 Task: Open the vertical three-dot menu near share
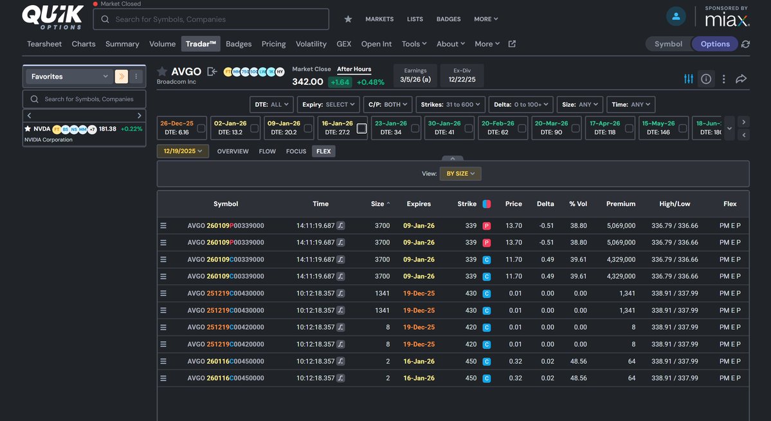click(x=724, y=79)
